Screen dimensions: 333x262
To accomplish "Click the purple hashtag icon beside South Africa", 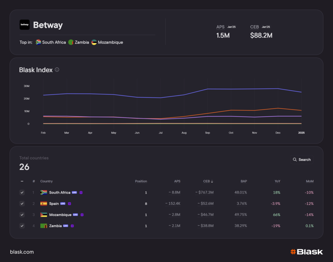I will pos(81,193).
